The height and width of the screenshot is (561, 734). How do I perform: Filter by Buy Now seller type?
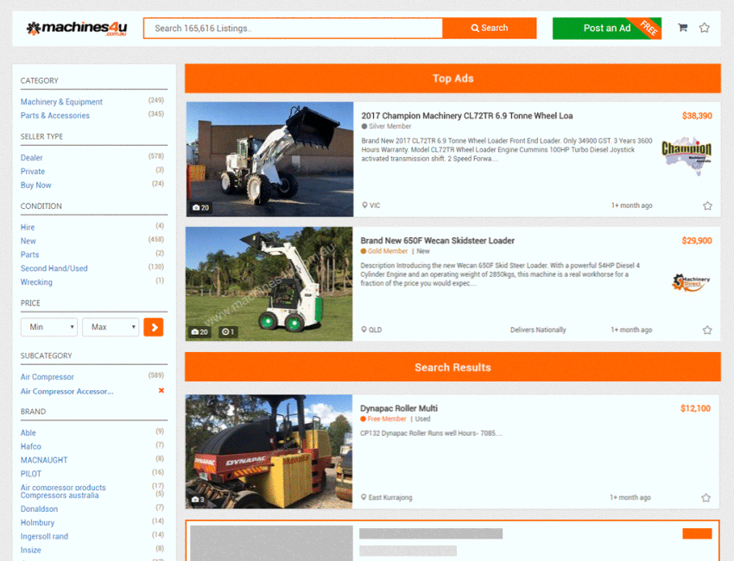(35, 185)
